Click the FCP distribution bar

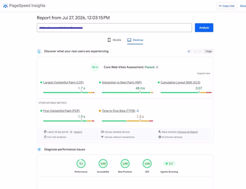(x=69, y=121)
